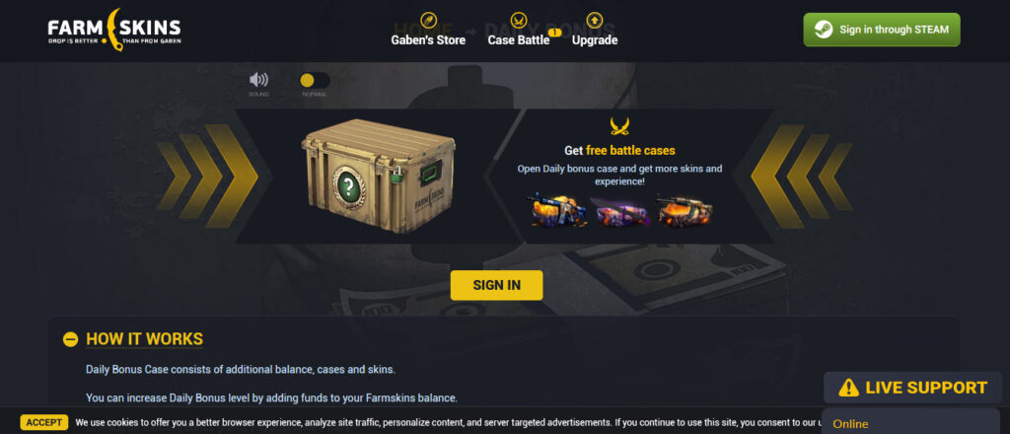Open Gaben's Store menu item

tap(428, 39)
